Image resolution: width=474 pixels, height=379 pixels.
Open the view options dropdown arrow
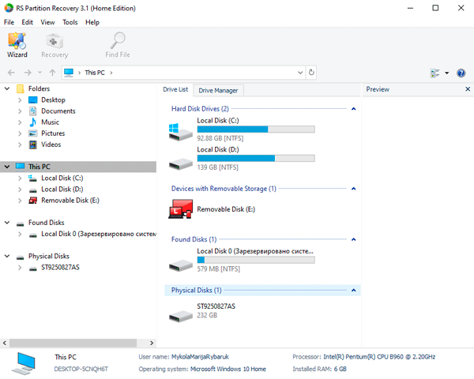pos(447,73)
